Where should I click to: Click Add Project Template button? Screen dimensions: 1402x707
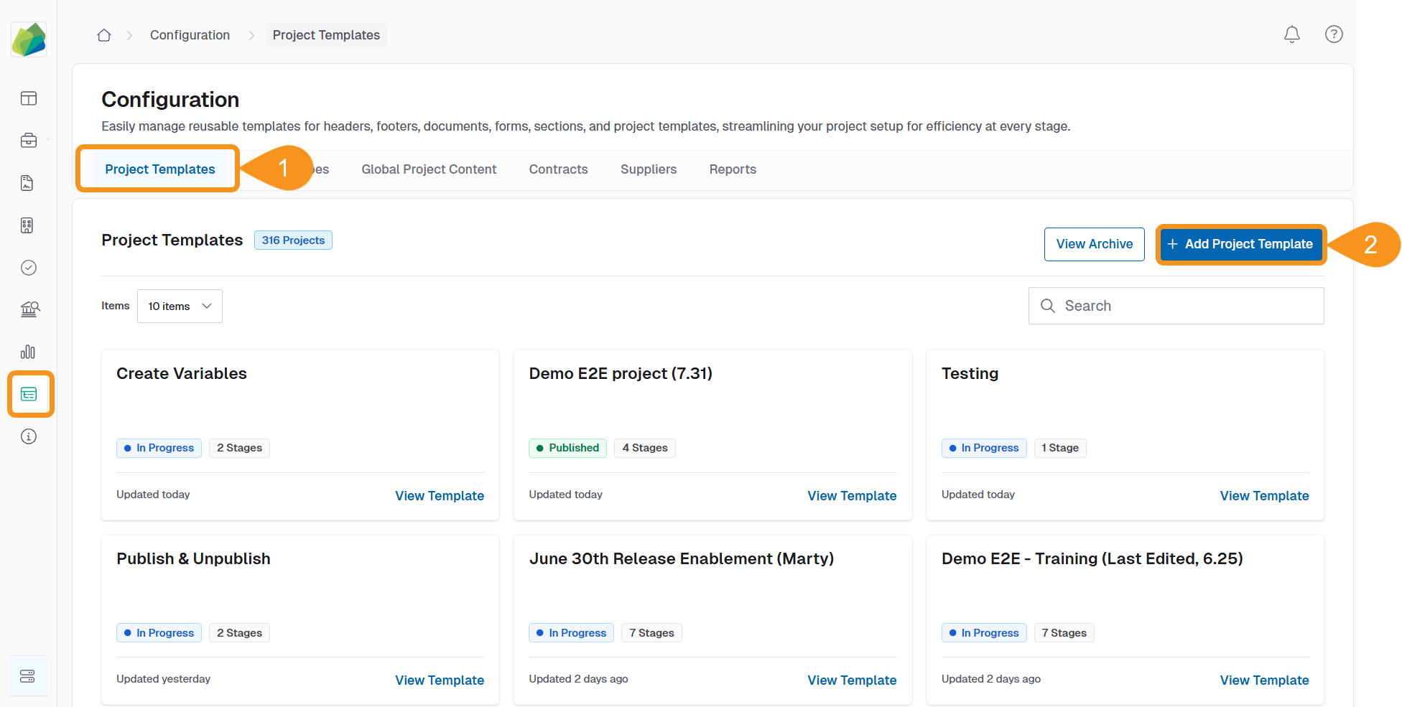pos(1240,245)
